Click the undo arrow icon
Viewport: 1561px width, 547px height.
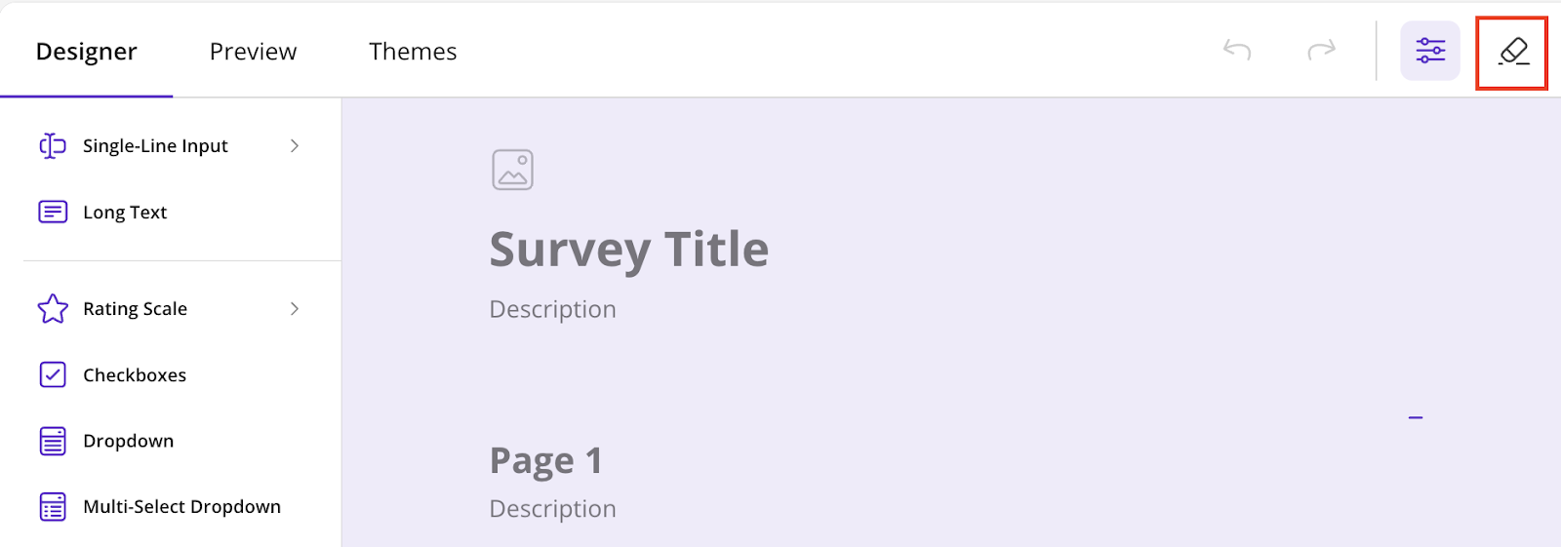[1237, 50]
